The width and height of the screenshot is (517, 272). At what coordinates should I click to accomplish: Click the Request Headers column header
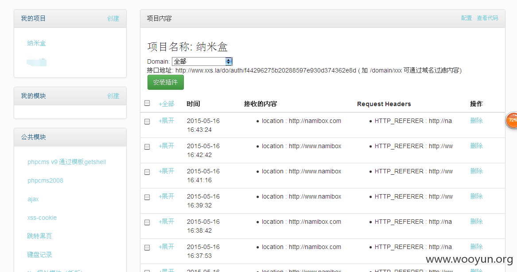(384, 104)
